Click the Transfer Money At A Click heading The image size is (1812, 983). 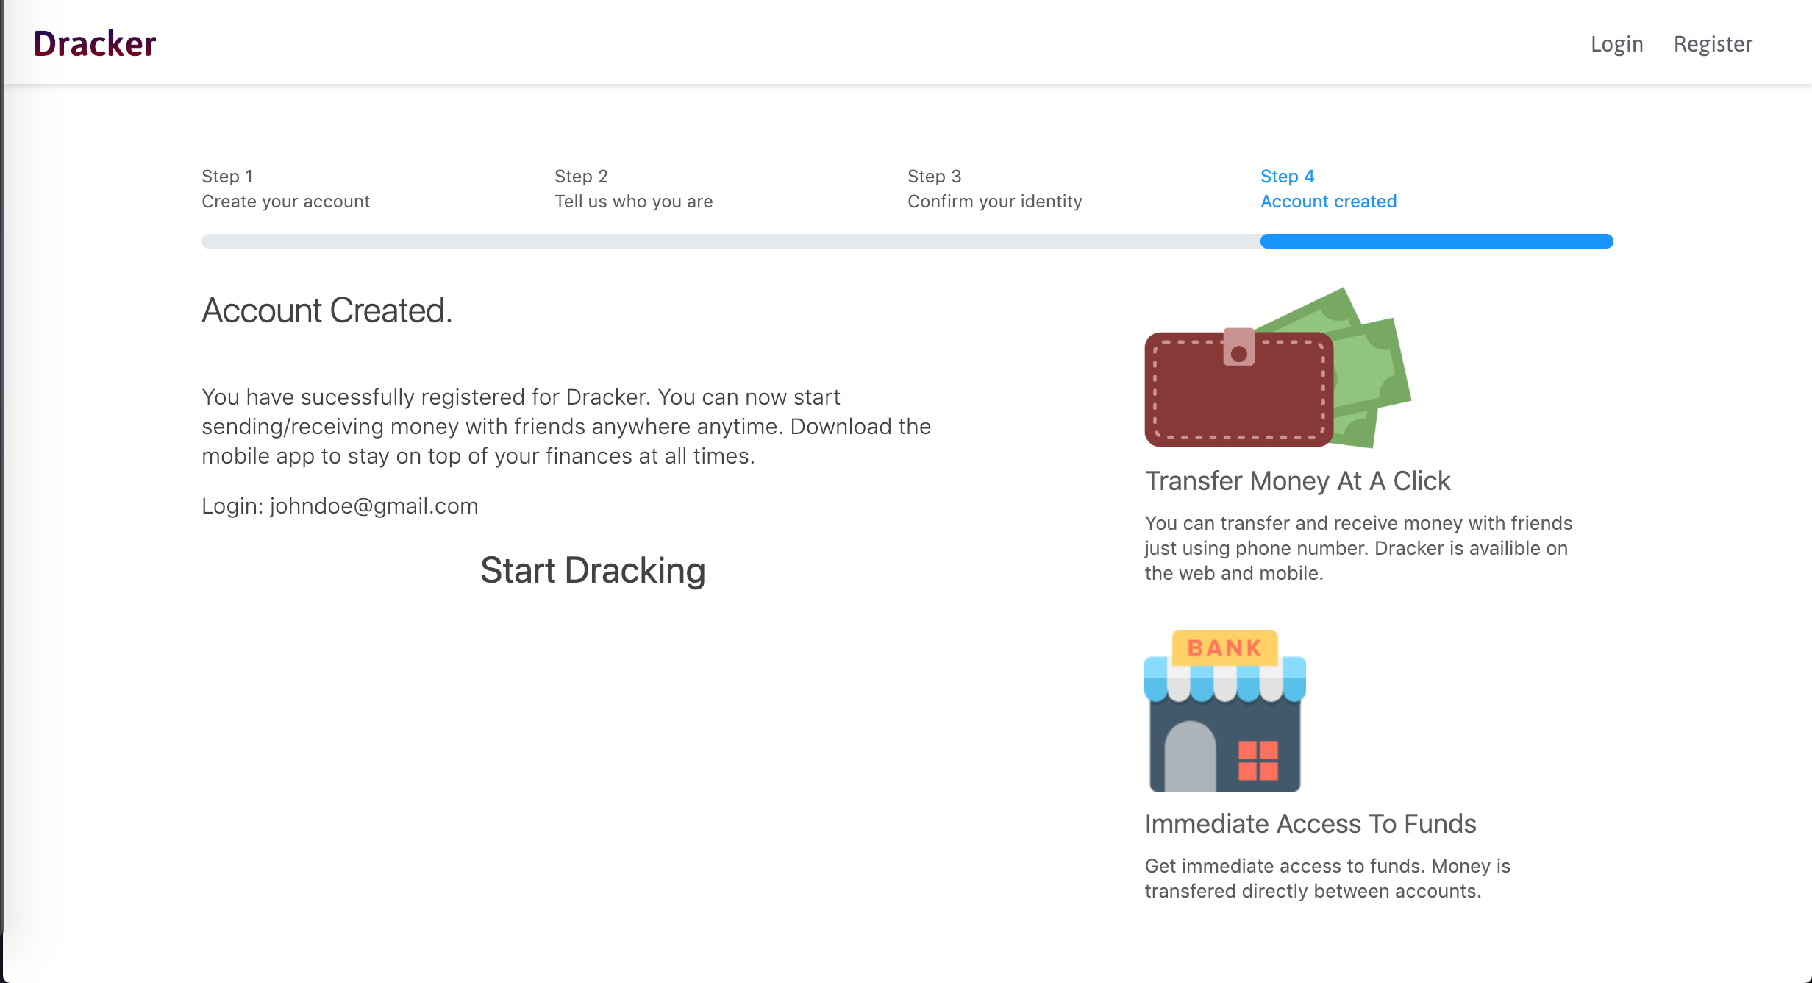coord(1297,481)
